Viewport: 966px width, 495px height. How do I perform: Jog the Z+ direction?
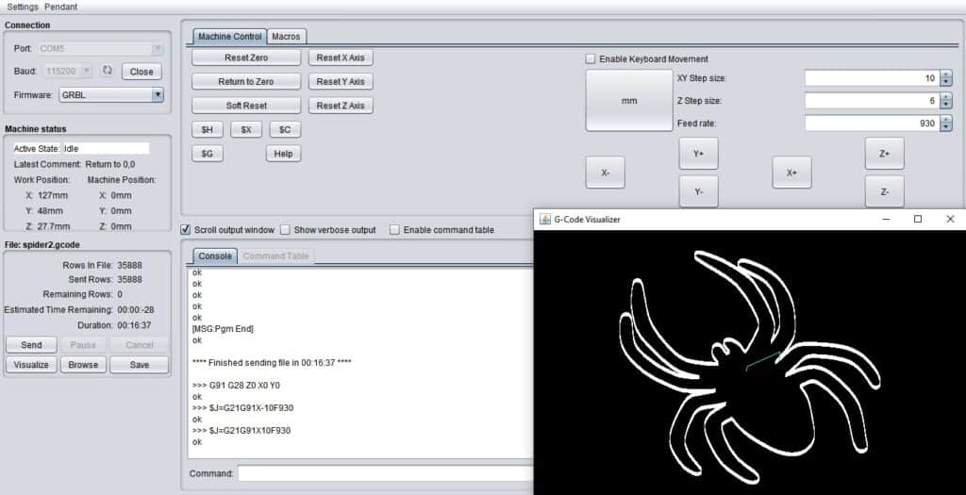885,154
